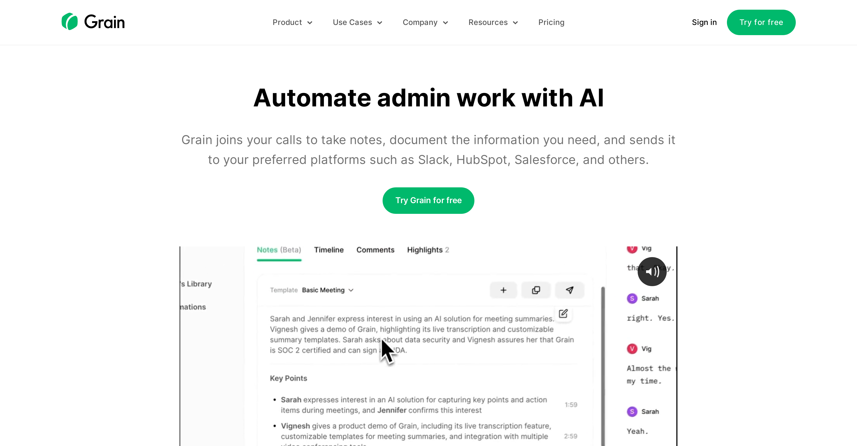Click the Try Grain for free button

[428, 200]
